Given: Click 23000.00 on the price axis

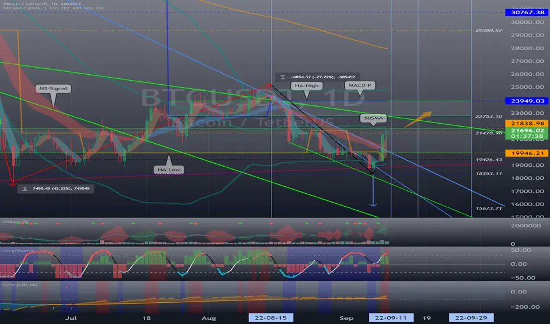Looking at the screenshot, I should point(527,113).
